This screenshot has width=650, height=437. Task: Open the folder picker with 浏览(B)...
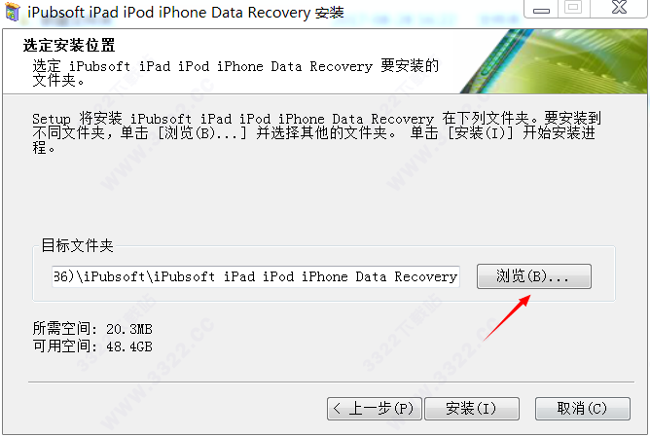(x=534, y=276)
